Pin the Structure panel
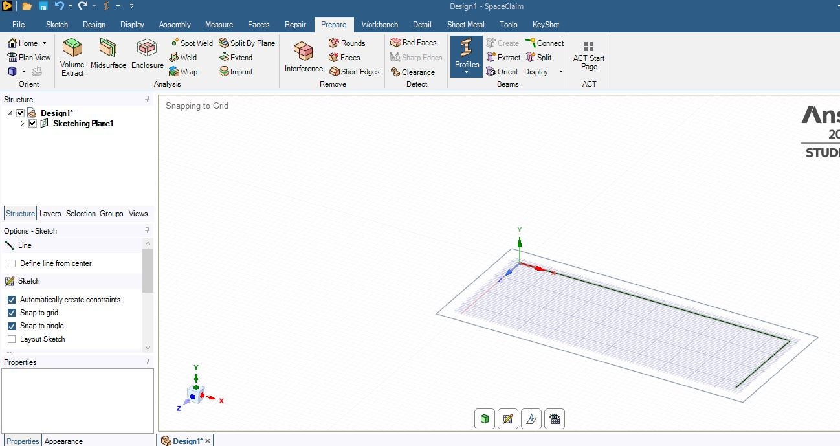Screen dimensions: 840x446 [x=147, y=99]
